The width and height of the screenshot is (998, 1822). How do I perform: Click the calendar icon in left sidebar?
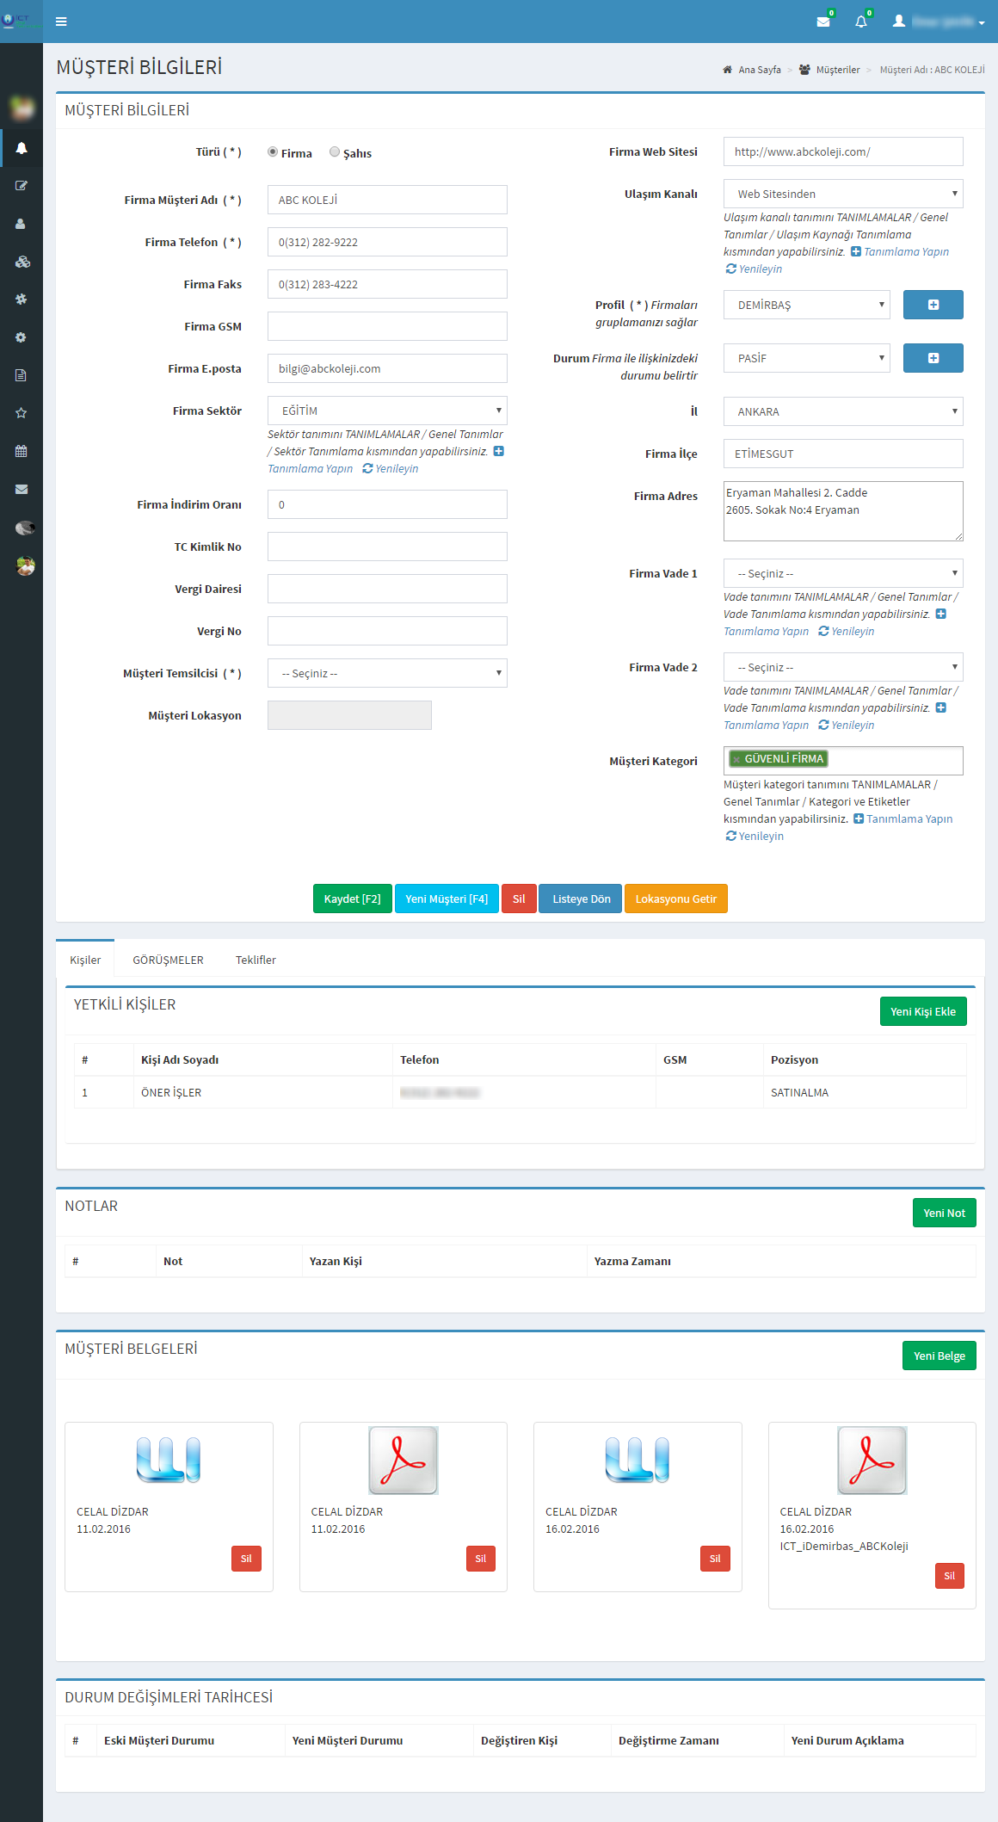pyautogui.click(x=22, y=451)
